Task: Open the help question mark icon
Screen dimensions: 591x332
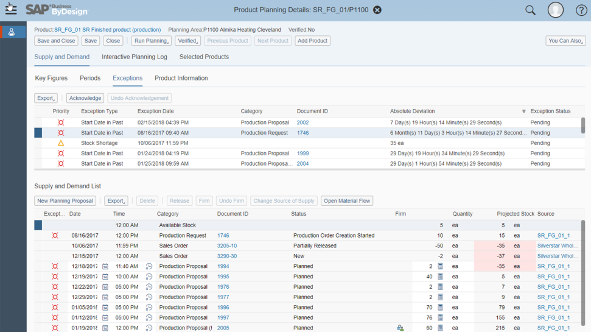Action: (x=581, y=10)
